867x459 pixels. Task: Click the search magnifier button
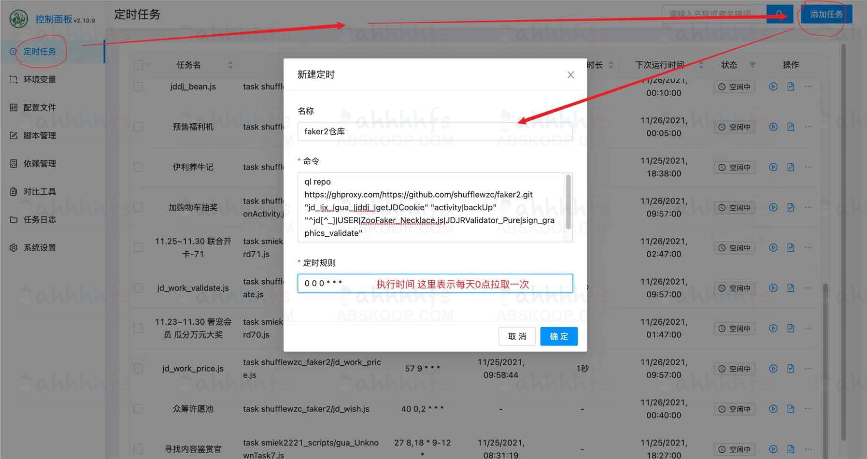tap(780, 14)
